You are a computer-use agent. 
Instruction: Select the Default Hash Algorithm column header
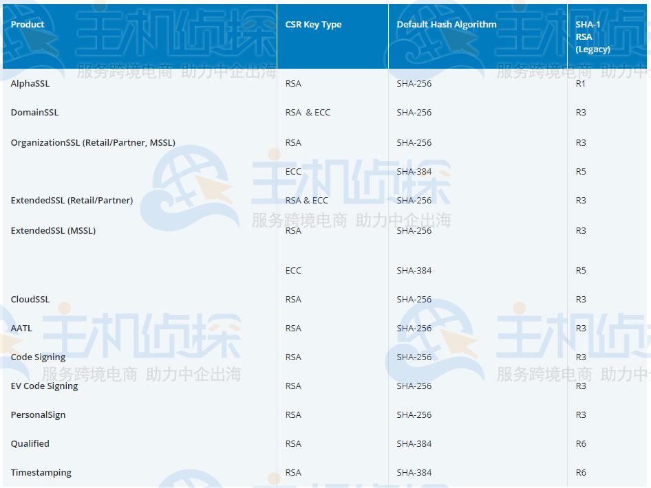[x=446, y=24]
